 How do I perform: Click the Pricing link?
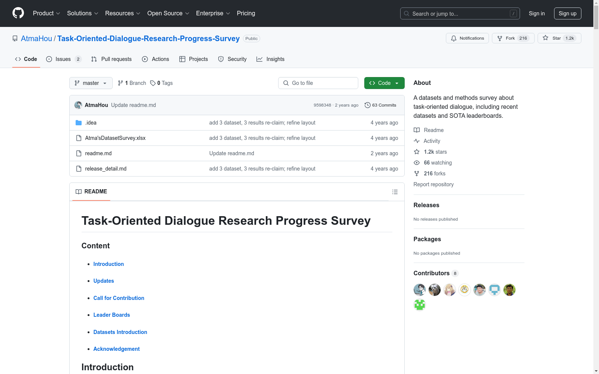pyautogui.click(x=246, y=13)
